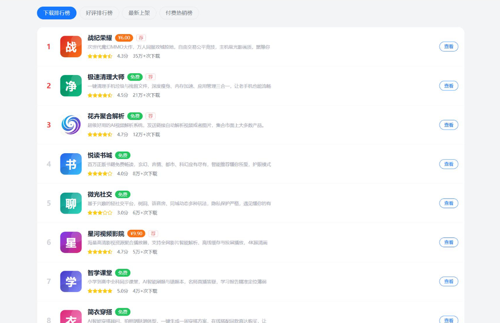The height and width of the screenshot is (323, 500).
Task: Open the 战纪荣耀 title link
Action: 100,38
